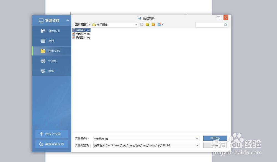Go up one folder level icon
Viewport: 277px width, 162px height.
[148, 25]
